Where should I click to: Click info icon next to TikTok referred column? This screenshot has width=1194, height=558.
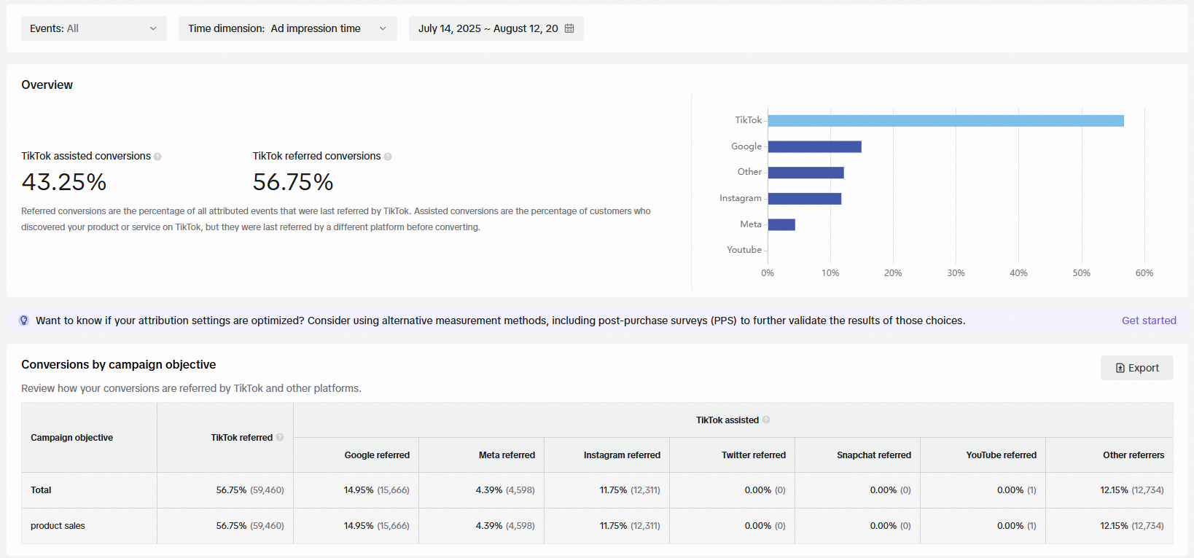pos(280,438)
